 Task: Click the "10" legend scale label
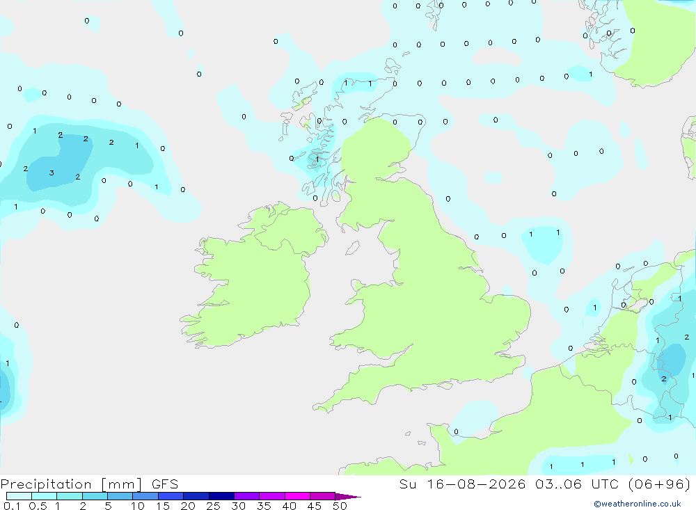pos(138,506)
